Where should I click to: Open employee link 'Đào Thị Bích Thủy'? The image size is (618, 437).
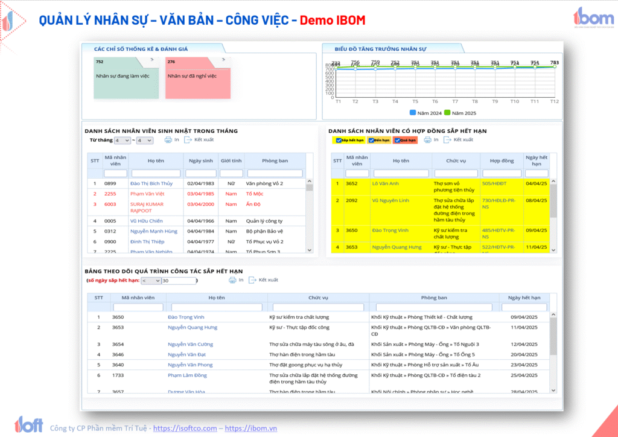click(x=151, y=183)
